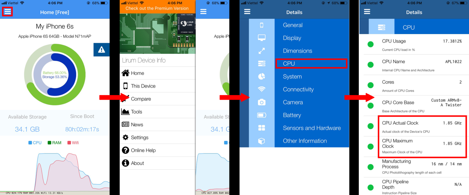Viewport: 469px width, 195px height.
Task: Tap the This Device phone icon
Action: pos(125,86)
